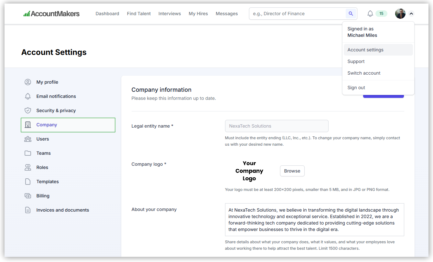
Task: Sign out of the account
Action: tap(356, 87)
